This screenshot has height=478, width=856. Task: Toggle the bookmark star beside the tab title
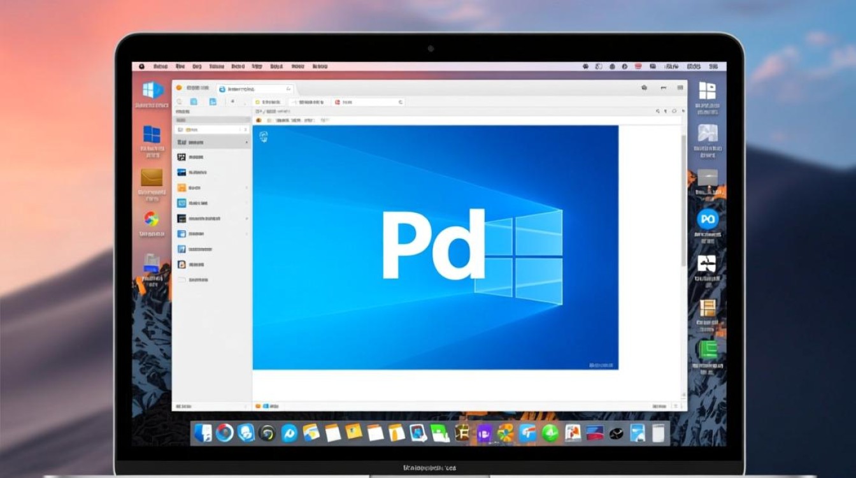tap(288, 89)
